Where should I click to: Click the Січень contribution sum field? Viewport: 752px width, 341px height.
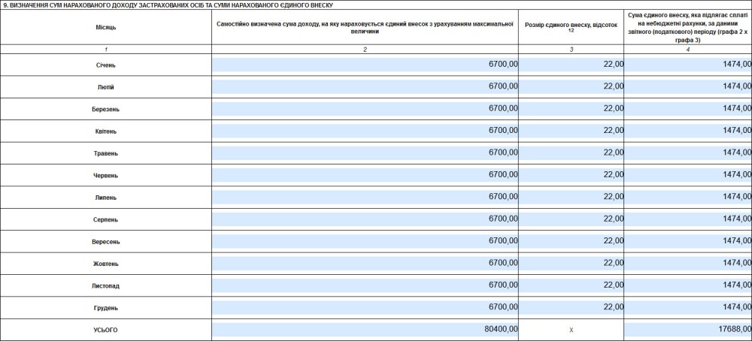[687, 65]
